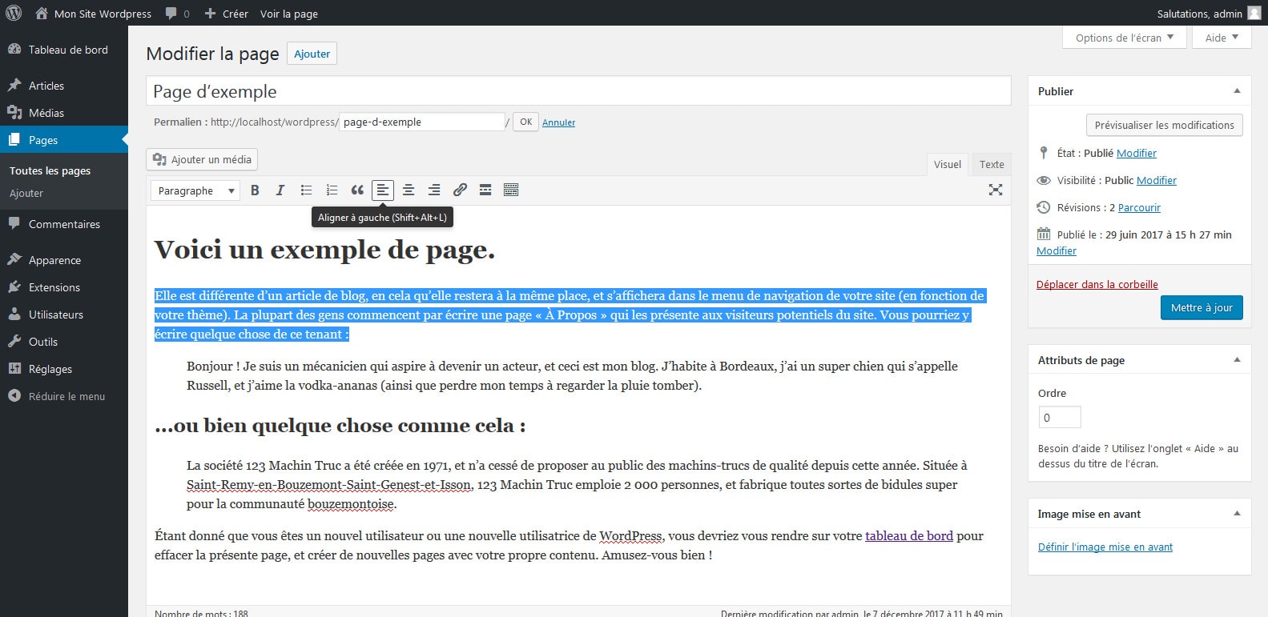Image resolution: width=1268 pixels, height=617 pixels.
Task: Toggle the toolbar kitchen sink
Action: [511, 190]
